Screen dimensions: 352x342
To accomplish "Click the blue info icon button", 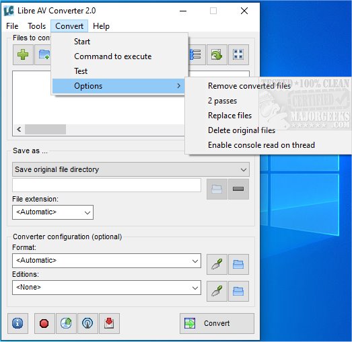I will (17, 323).
